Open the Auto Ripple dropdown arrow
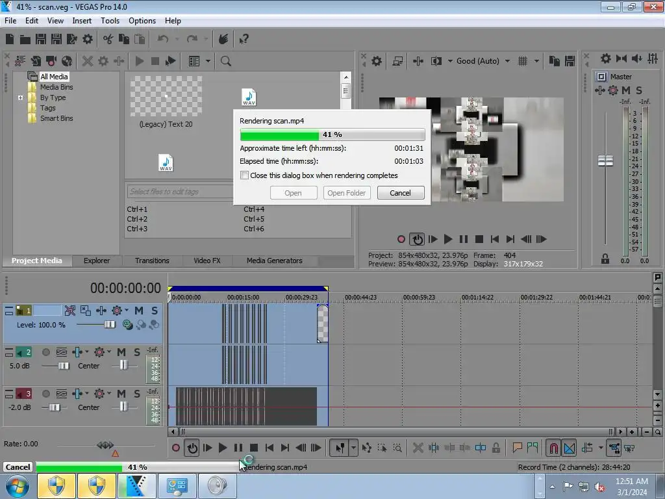This screenshot has height=499, width=665. click(601, 448)
